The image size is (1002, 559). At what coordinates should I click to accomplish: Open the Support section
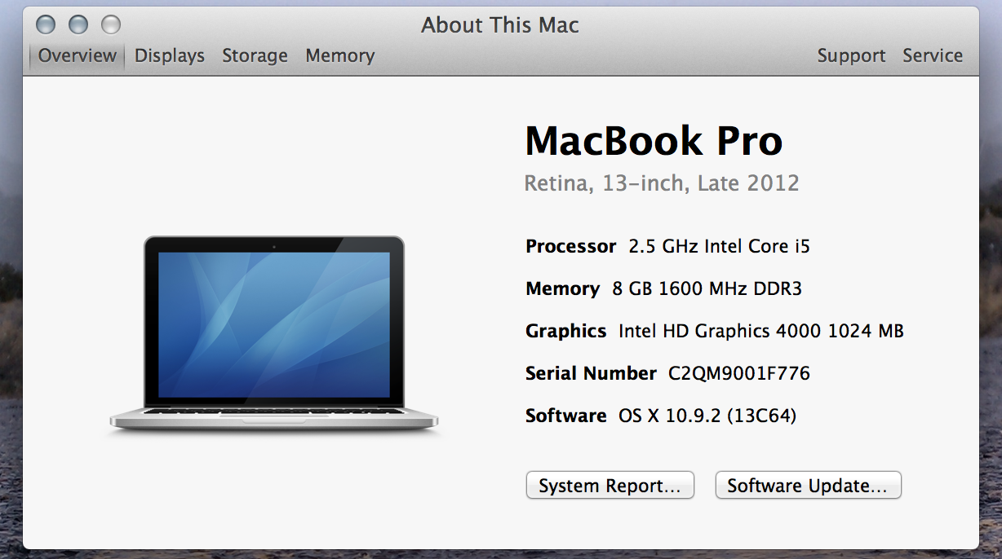851,56
